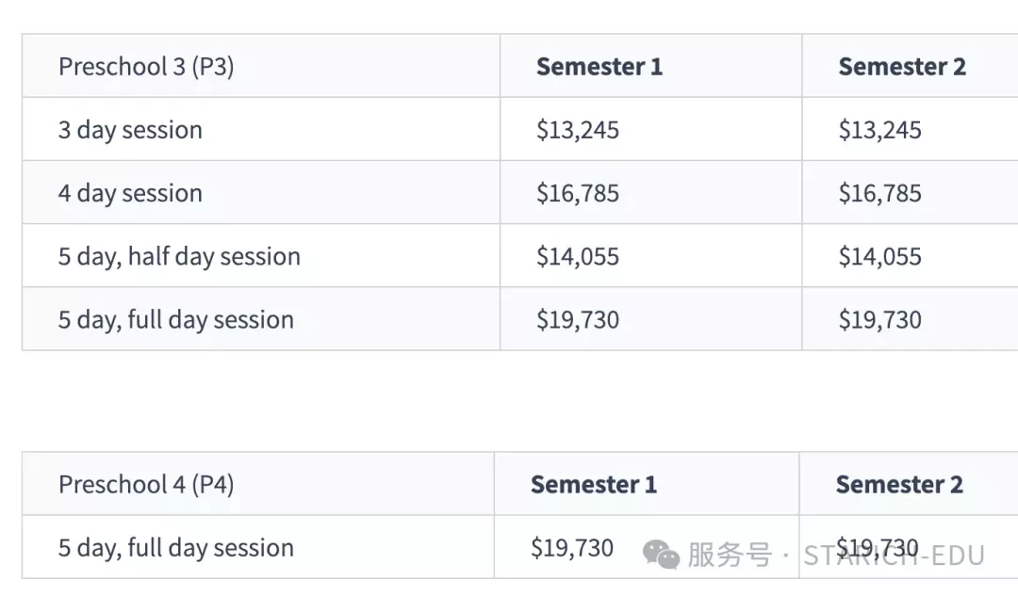Screen dimensions: 1018x596
Task: Select the 3 day session row label
Action: click(x=130, y=130)
